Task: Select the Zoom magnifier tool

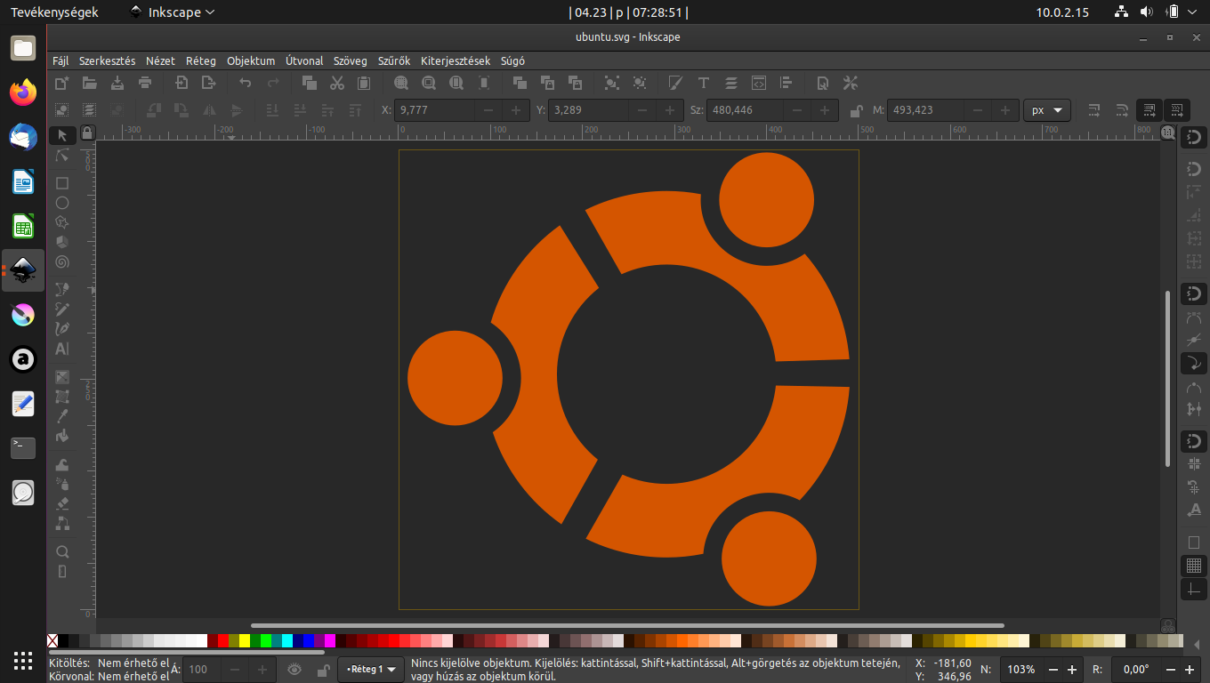Action: pyautogui.click(x=61, y=551)
